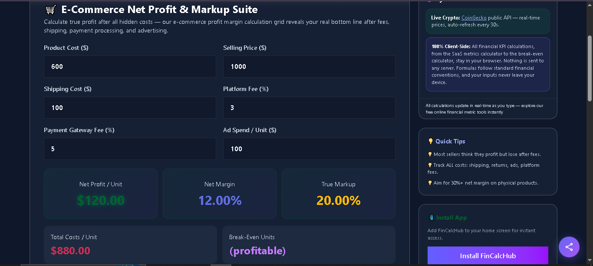Click the bullet icon beside the 30% margin tip

click(430, 183)
